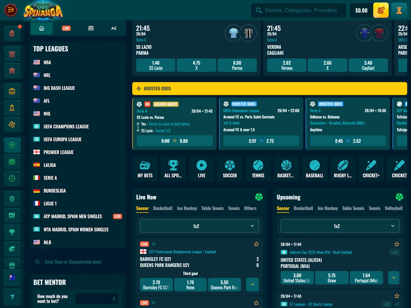Open the shop storefront icon in sidebar
The height and width of the screenshot is (308, 411).
click(x=12, y=266)
